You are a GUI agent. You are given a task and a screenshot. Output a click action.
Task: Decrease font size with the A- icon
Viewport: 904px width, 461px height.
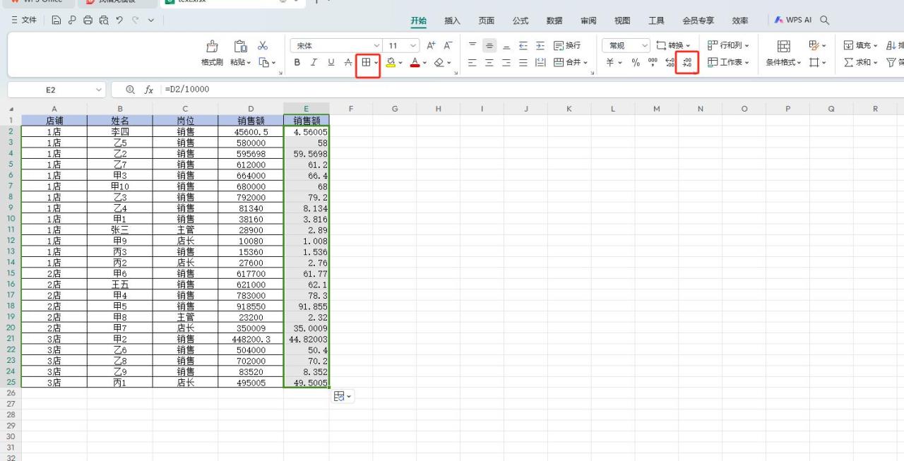(x=448, y=45)
